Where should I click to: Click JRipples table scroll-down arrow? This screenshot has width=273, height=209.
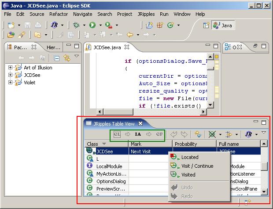pos(264,191)
